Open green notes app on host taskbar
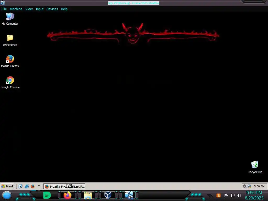Screen dimensions: 268x201 point(47,195)
